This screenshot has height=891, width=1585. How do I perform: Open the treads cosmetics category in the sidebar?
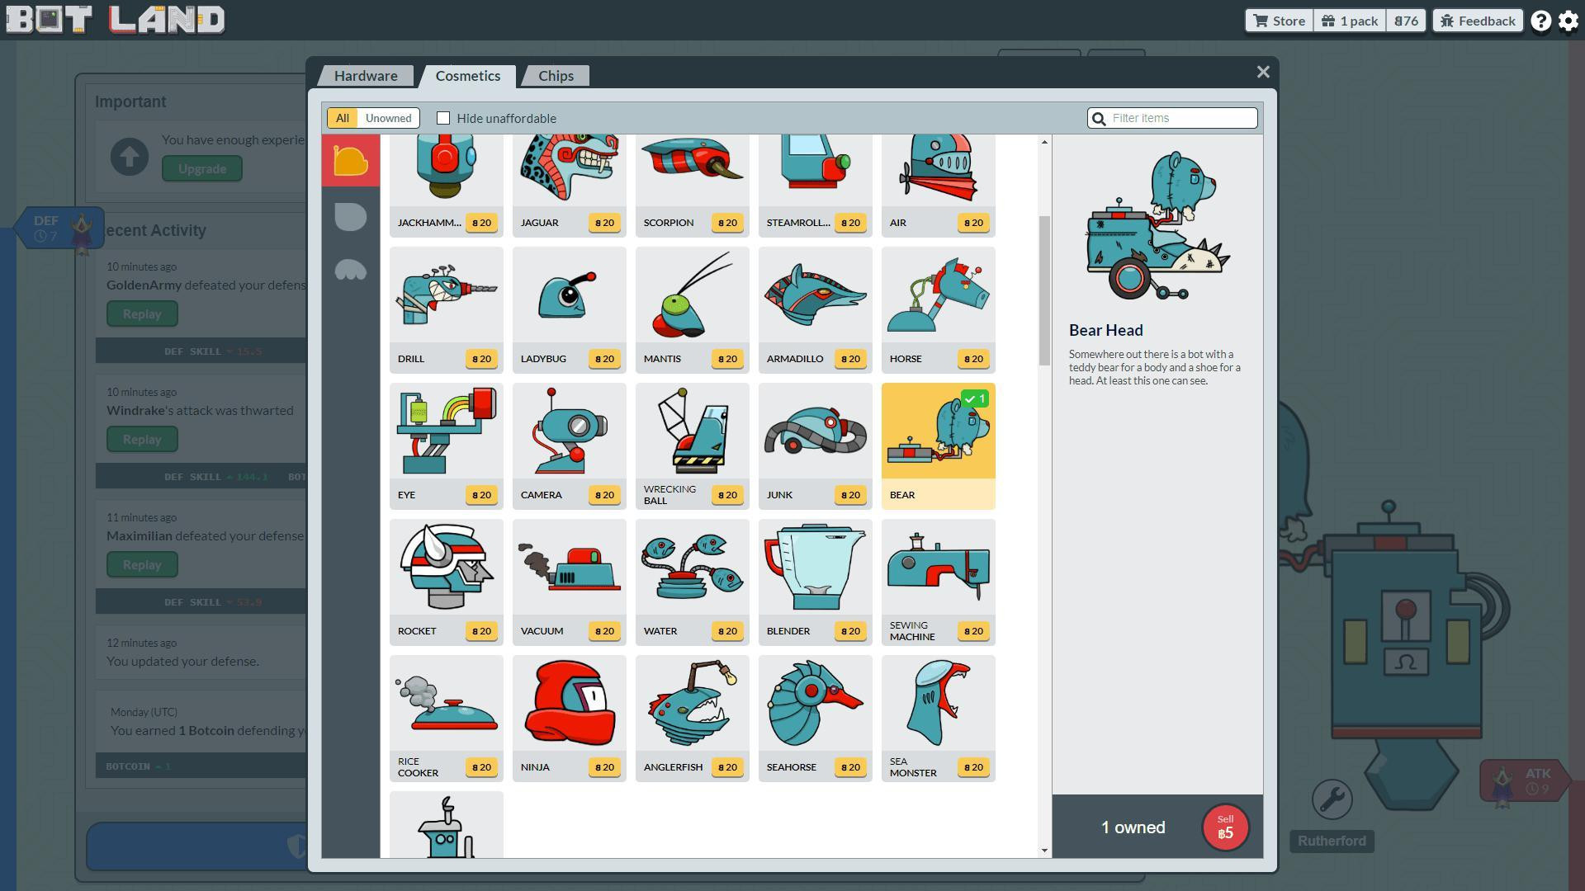tap(351, 270)
